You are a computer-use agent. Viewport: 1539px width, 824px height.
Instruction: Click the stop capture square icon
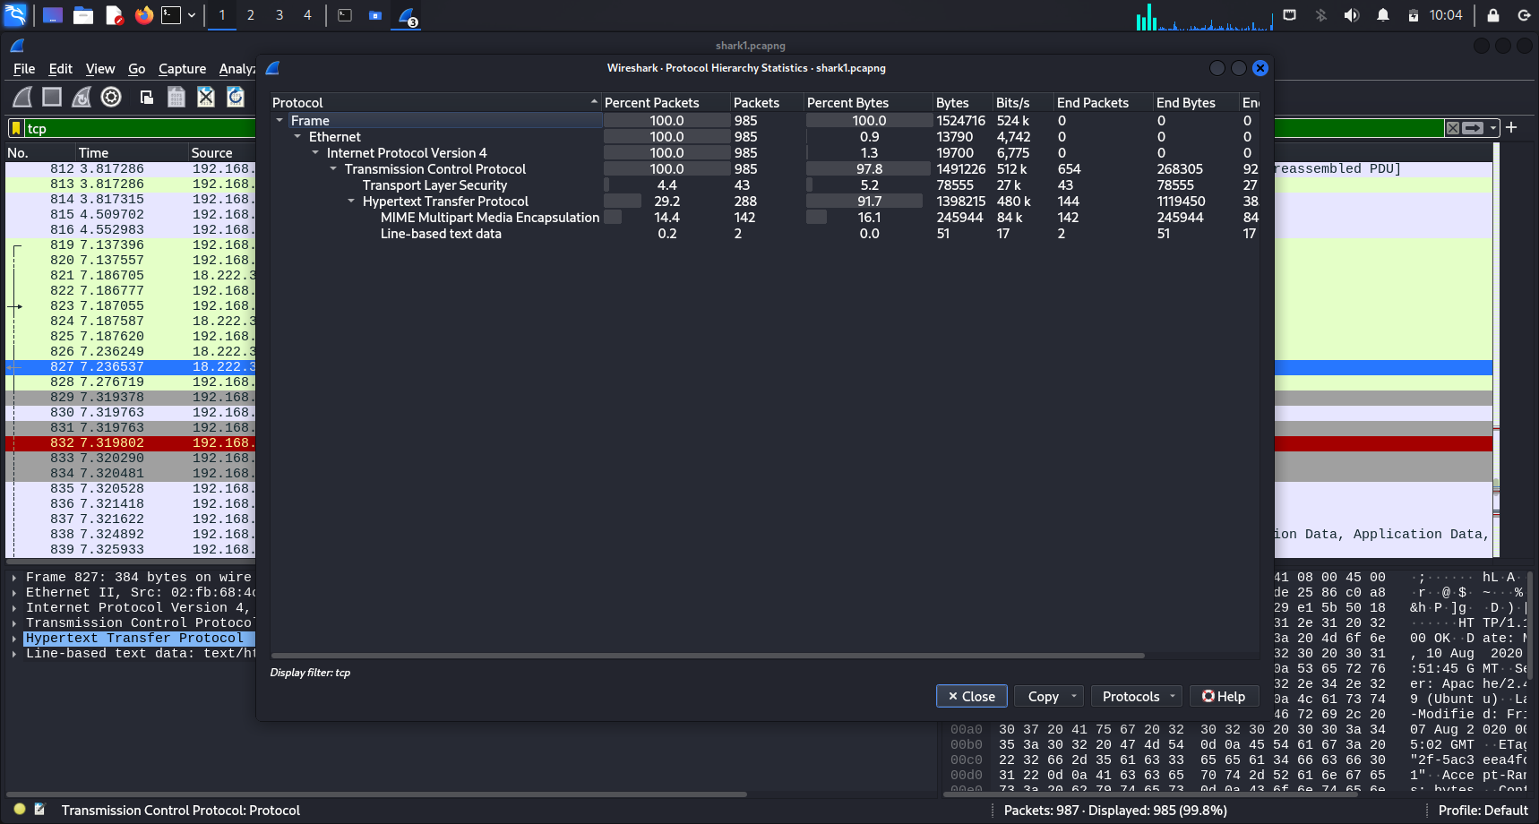pyautogui.click(x=52, y=97)
